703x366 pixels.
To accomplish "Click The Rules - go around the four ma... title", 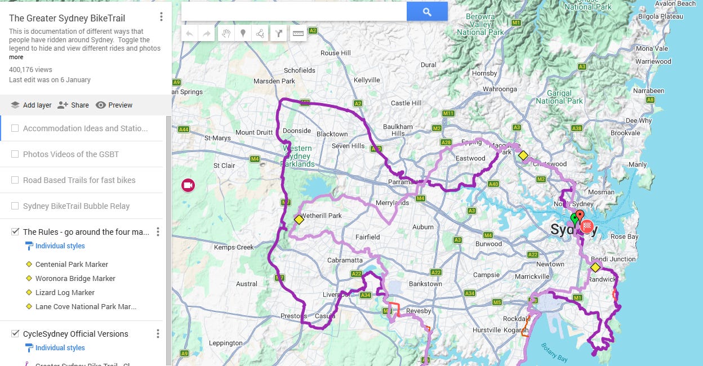I will [x=86, y=232].
